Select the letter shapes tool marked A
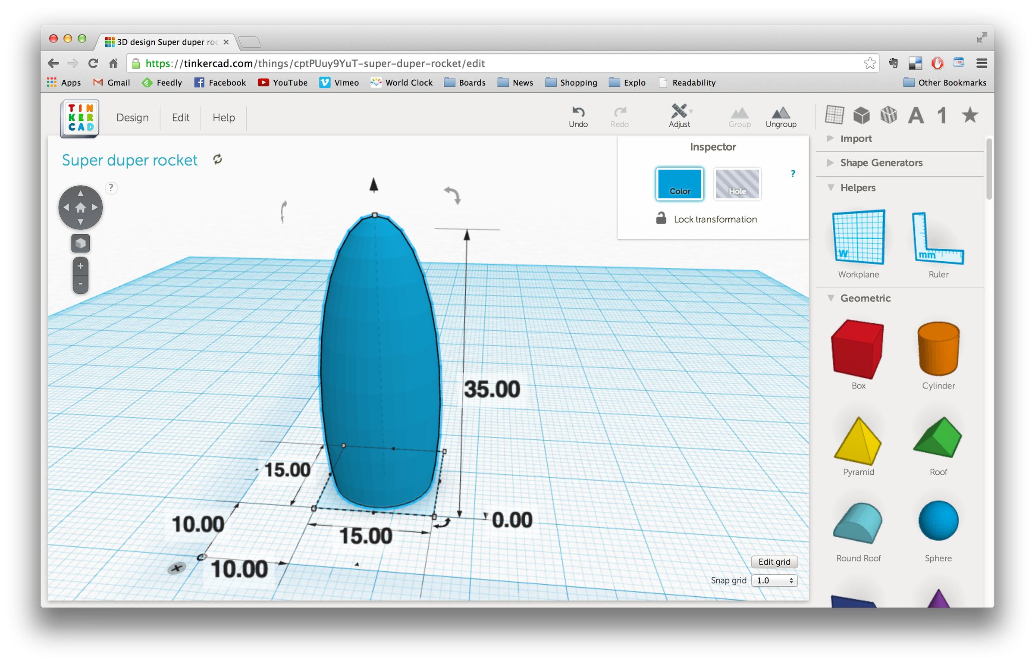 point(916,115)
